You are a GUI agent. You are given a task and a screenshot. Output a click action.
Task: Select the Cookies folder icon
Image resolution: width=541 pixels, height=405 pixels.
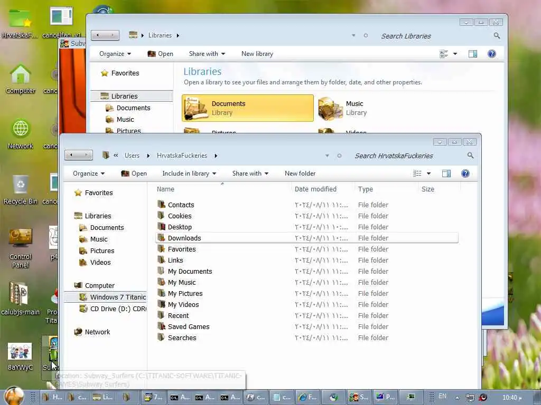click(161, 216)
